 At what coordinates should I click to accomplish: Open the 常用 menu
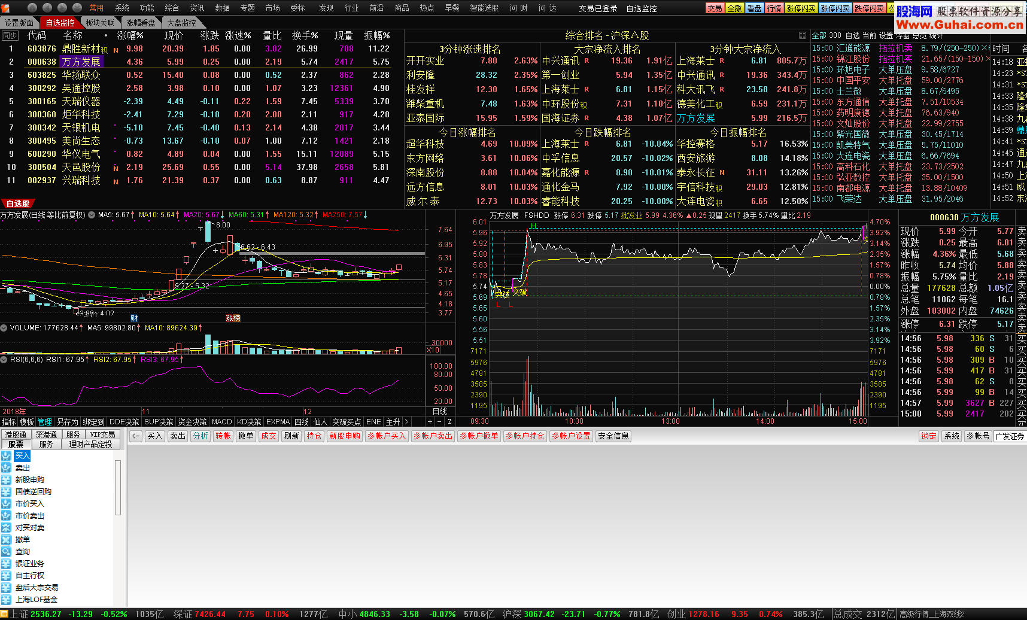point(96,8)
